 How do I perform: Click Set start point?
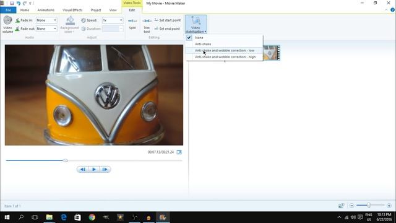click(x=168, y=20)
